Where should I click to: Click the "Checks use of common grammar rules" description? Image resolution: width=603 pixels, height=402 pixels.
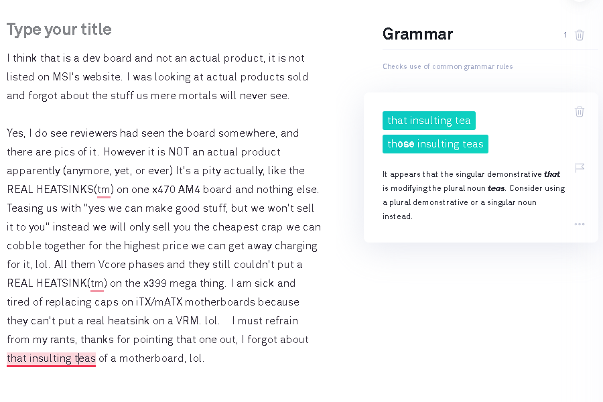click(x=448, y=66)
